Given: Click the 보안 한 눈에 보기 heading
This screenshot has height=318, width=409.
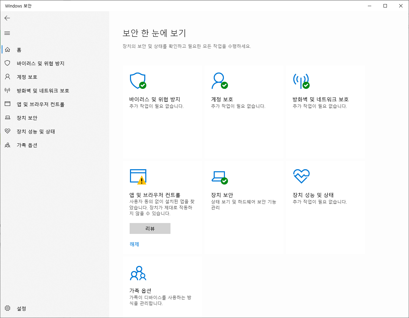Looking at the screenshot, I should [154, 33].
